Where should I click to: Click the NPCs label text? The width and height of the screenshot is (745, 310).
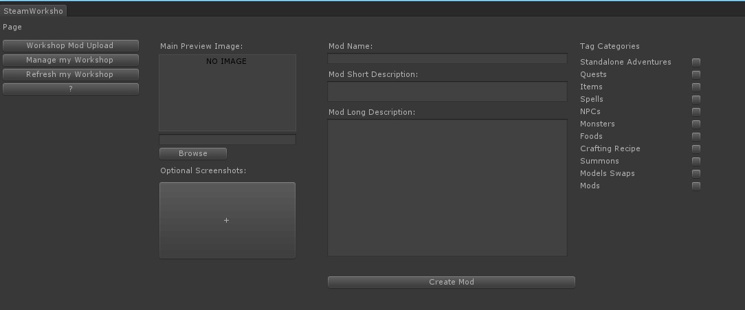590,111
